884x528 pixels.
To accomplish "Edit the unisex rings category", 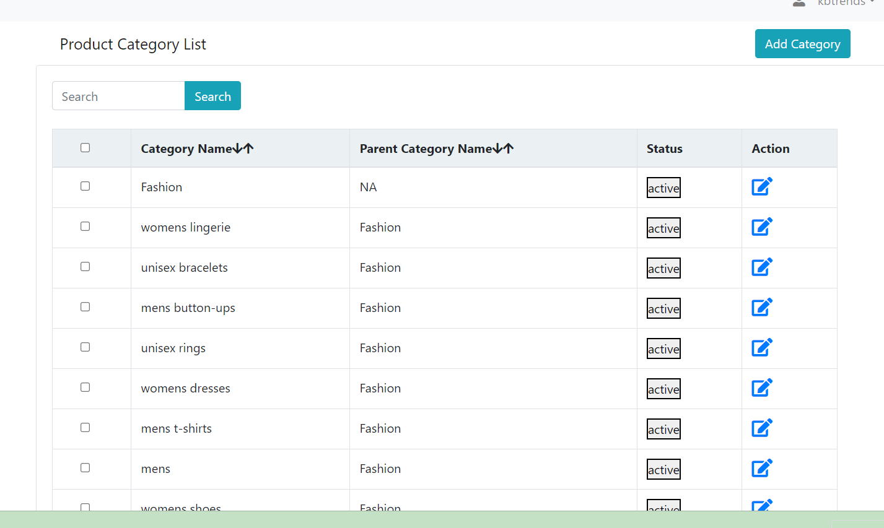I will tap(762, 347).
